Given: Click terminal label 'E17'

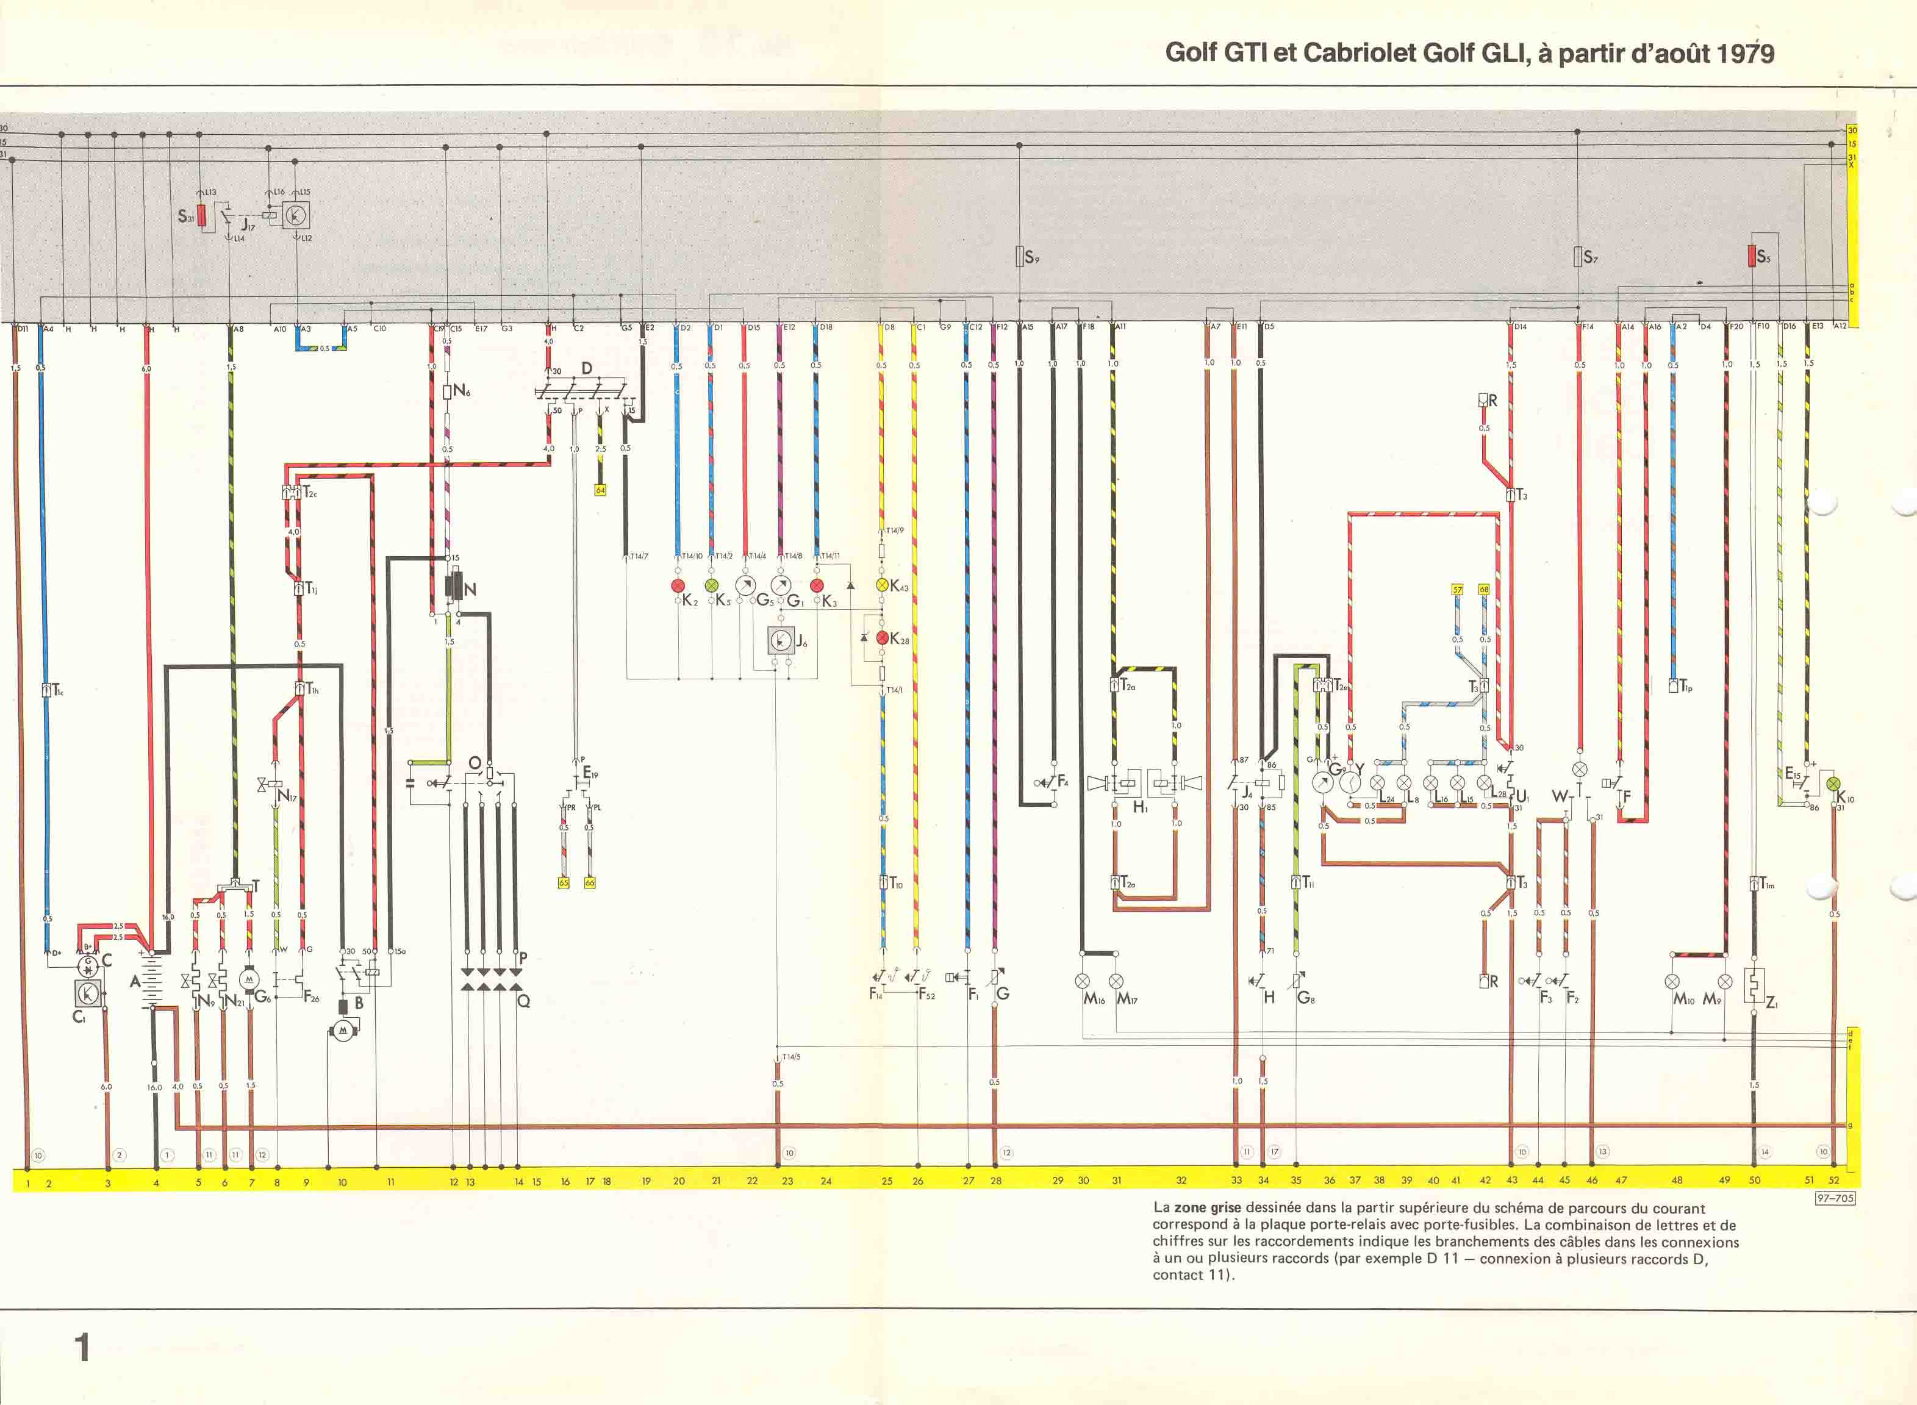Looking at the screenshot, I should pos(481,328).
